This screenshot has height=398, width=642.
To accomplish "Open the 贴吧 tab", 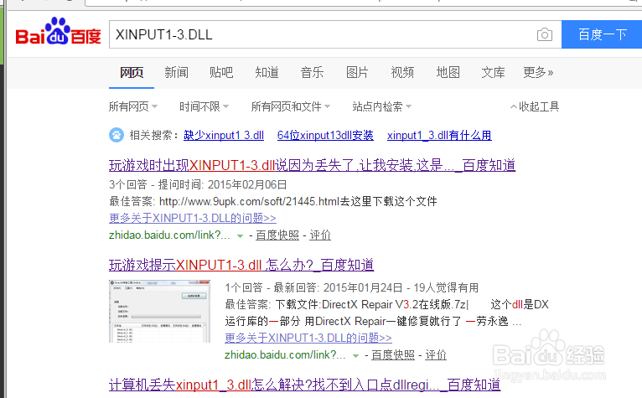I will 221,72.
